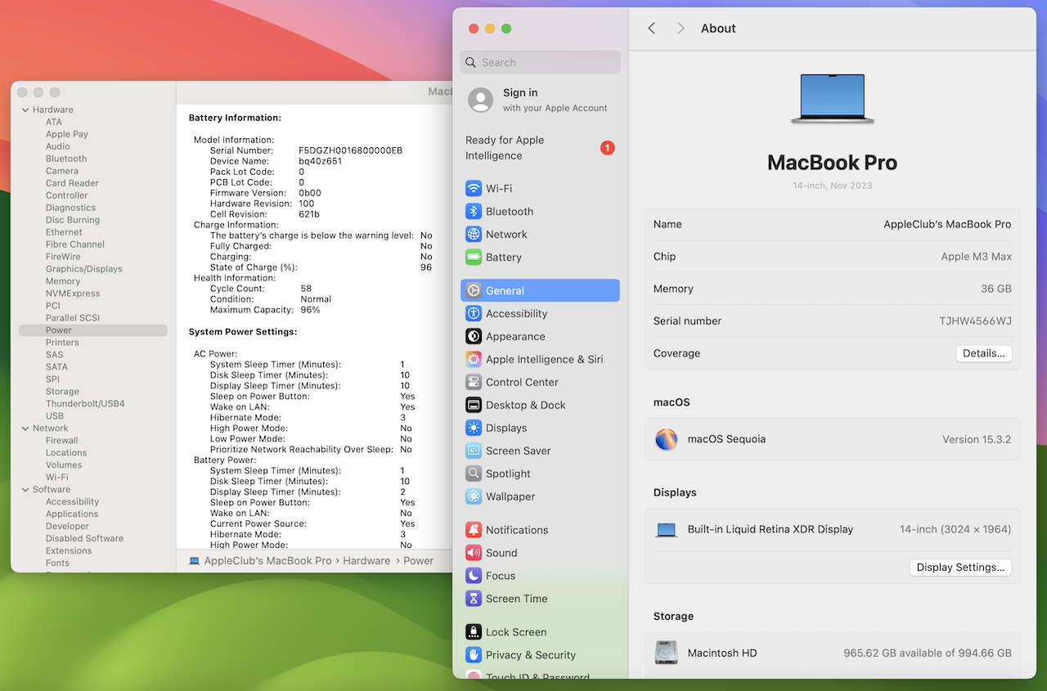This screenshot has height=691, width=1047.
Task: Select Thunderbolt/USB4 in Hardware list
Action: pyautogui.click(x=85, y=404)
